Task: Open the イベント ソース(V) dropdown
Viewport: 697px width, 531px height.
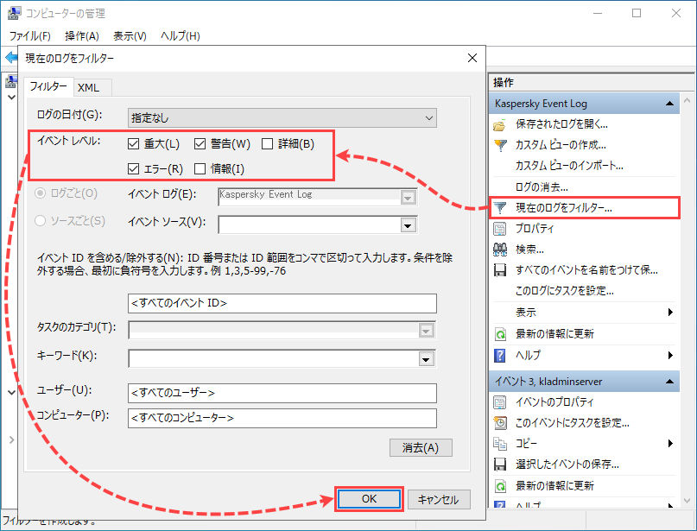Action: [408, 225]
